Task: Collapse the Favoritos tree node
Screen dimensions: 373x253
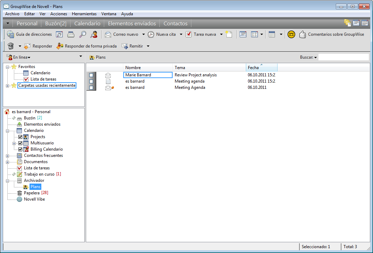Action: [7, 67]
